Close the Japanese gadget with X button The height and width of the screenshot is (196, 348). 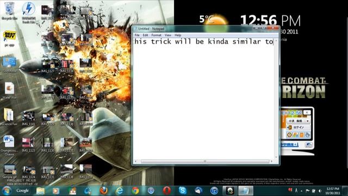click(x=307, y=113)
